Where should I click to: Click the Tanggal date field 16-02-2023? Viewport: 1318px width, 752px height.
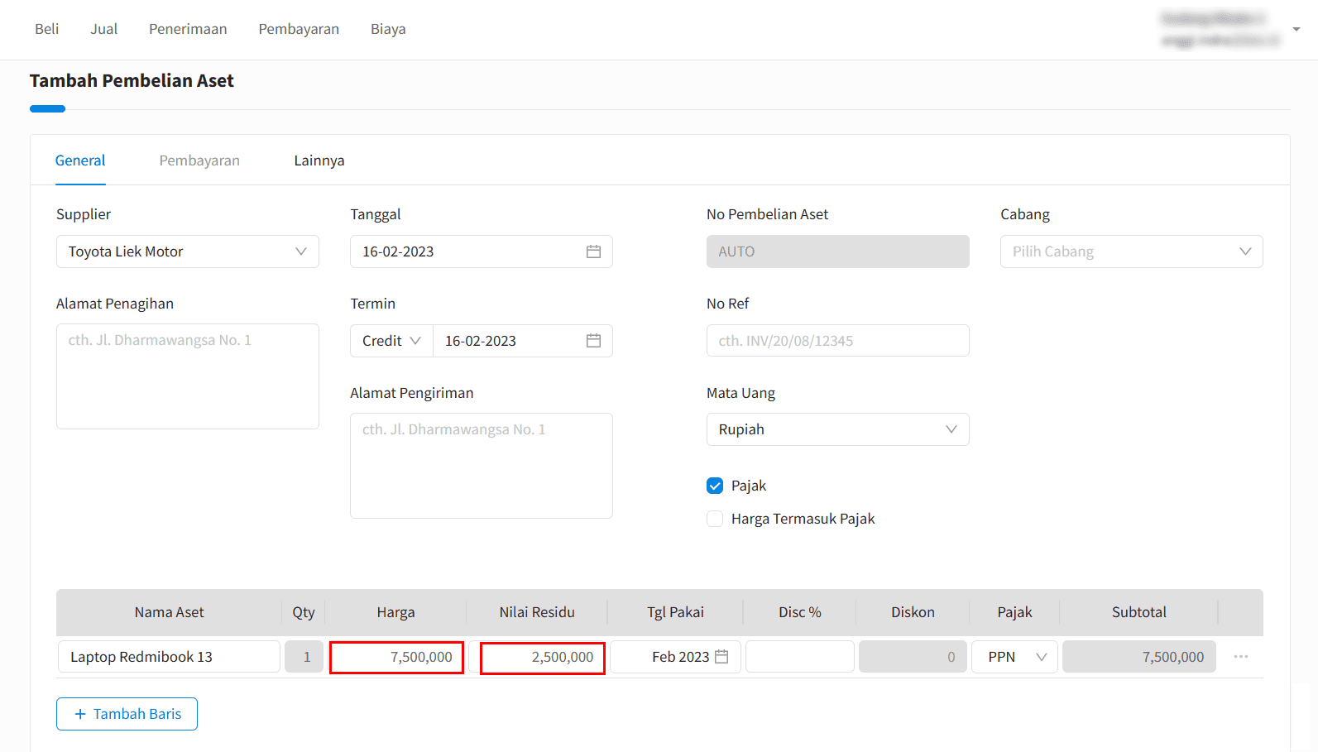(482, 251)
